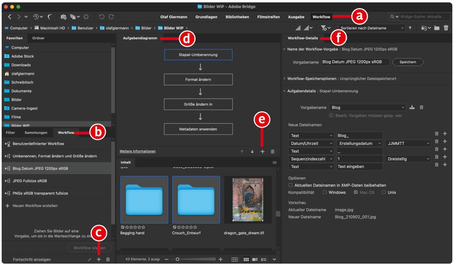This screenshot has width=454, height=265.
Task: Click the camera import photos icon
Action: pyautogui.click(x=64, y=17)
